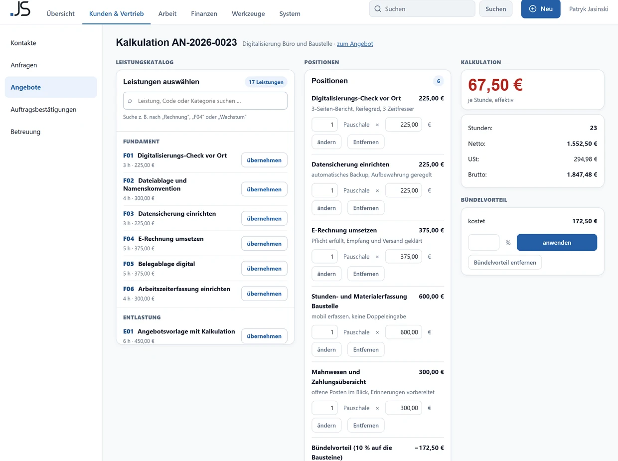Click the anwenden button
The height and width of the screenshot is (461, 618).
pos(557,243)
